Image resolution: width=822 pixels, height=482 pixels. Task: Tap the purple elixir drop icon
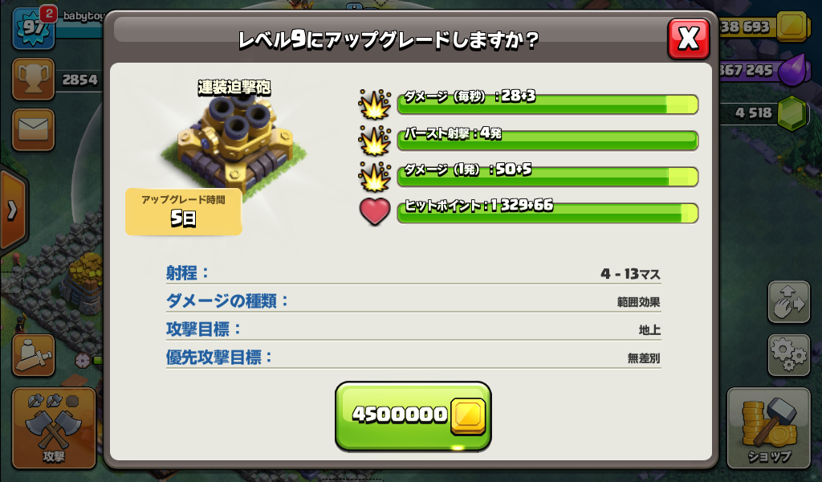click(x=791, y=69)
